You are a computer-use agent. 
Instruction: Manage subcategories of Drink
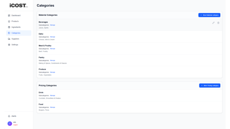[x=52, y=95]
